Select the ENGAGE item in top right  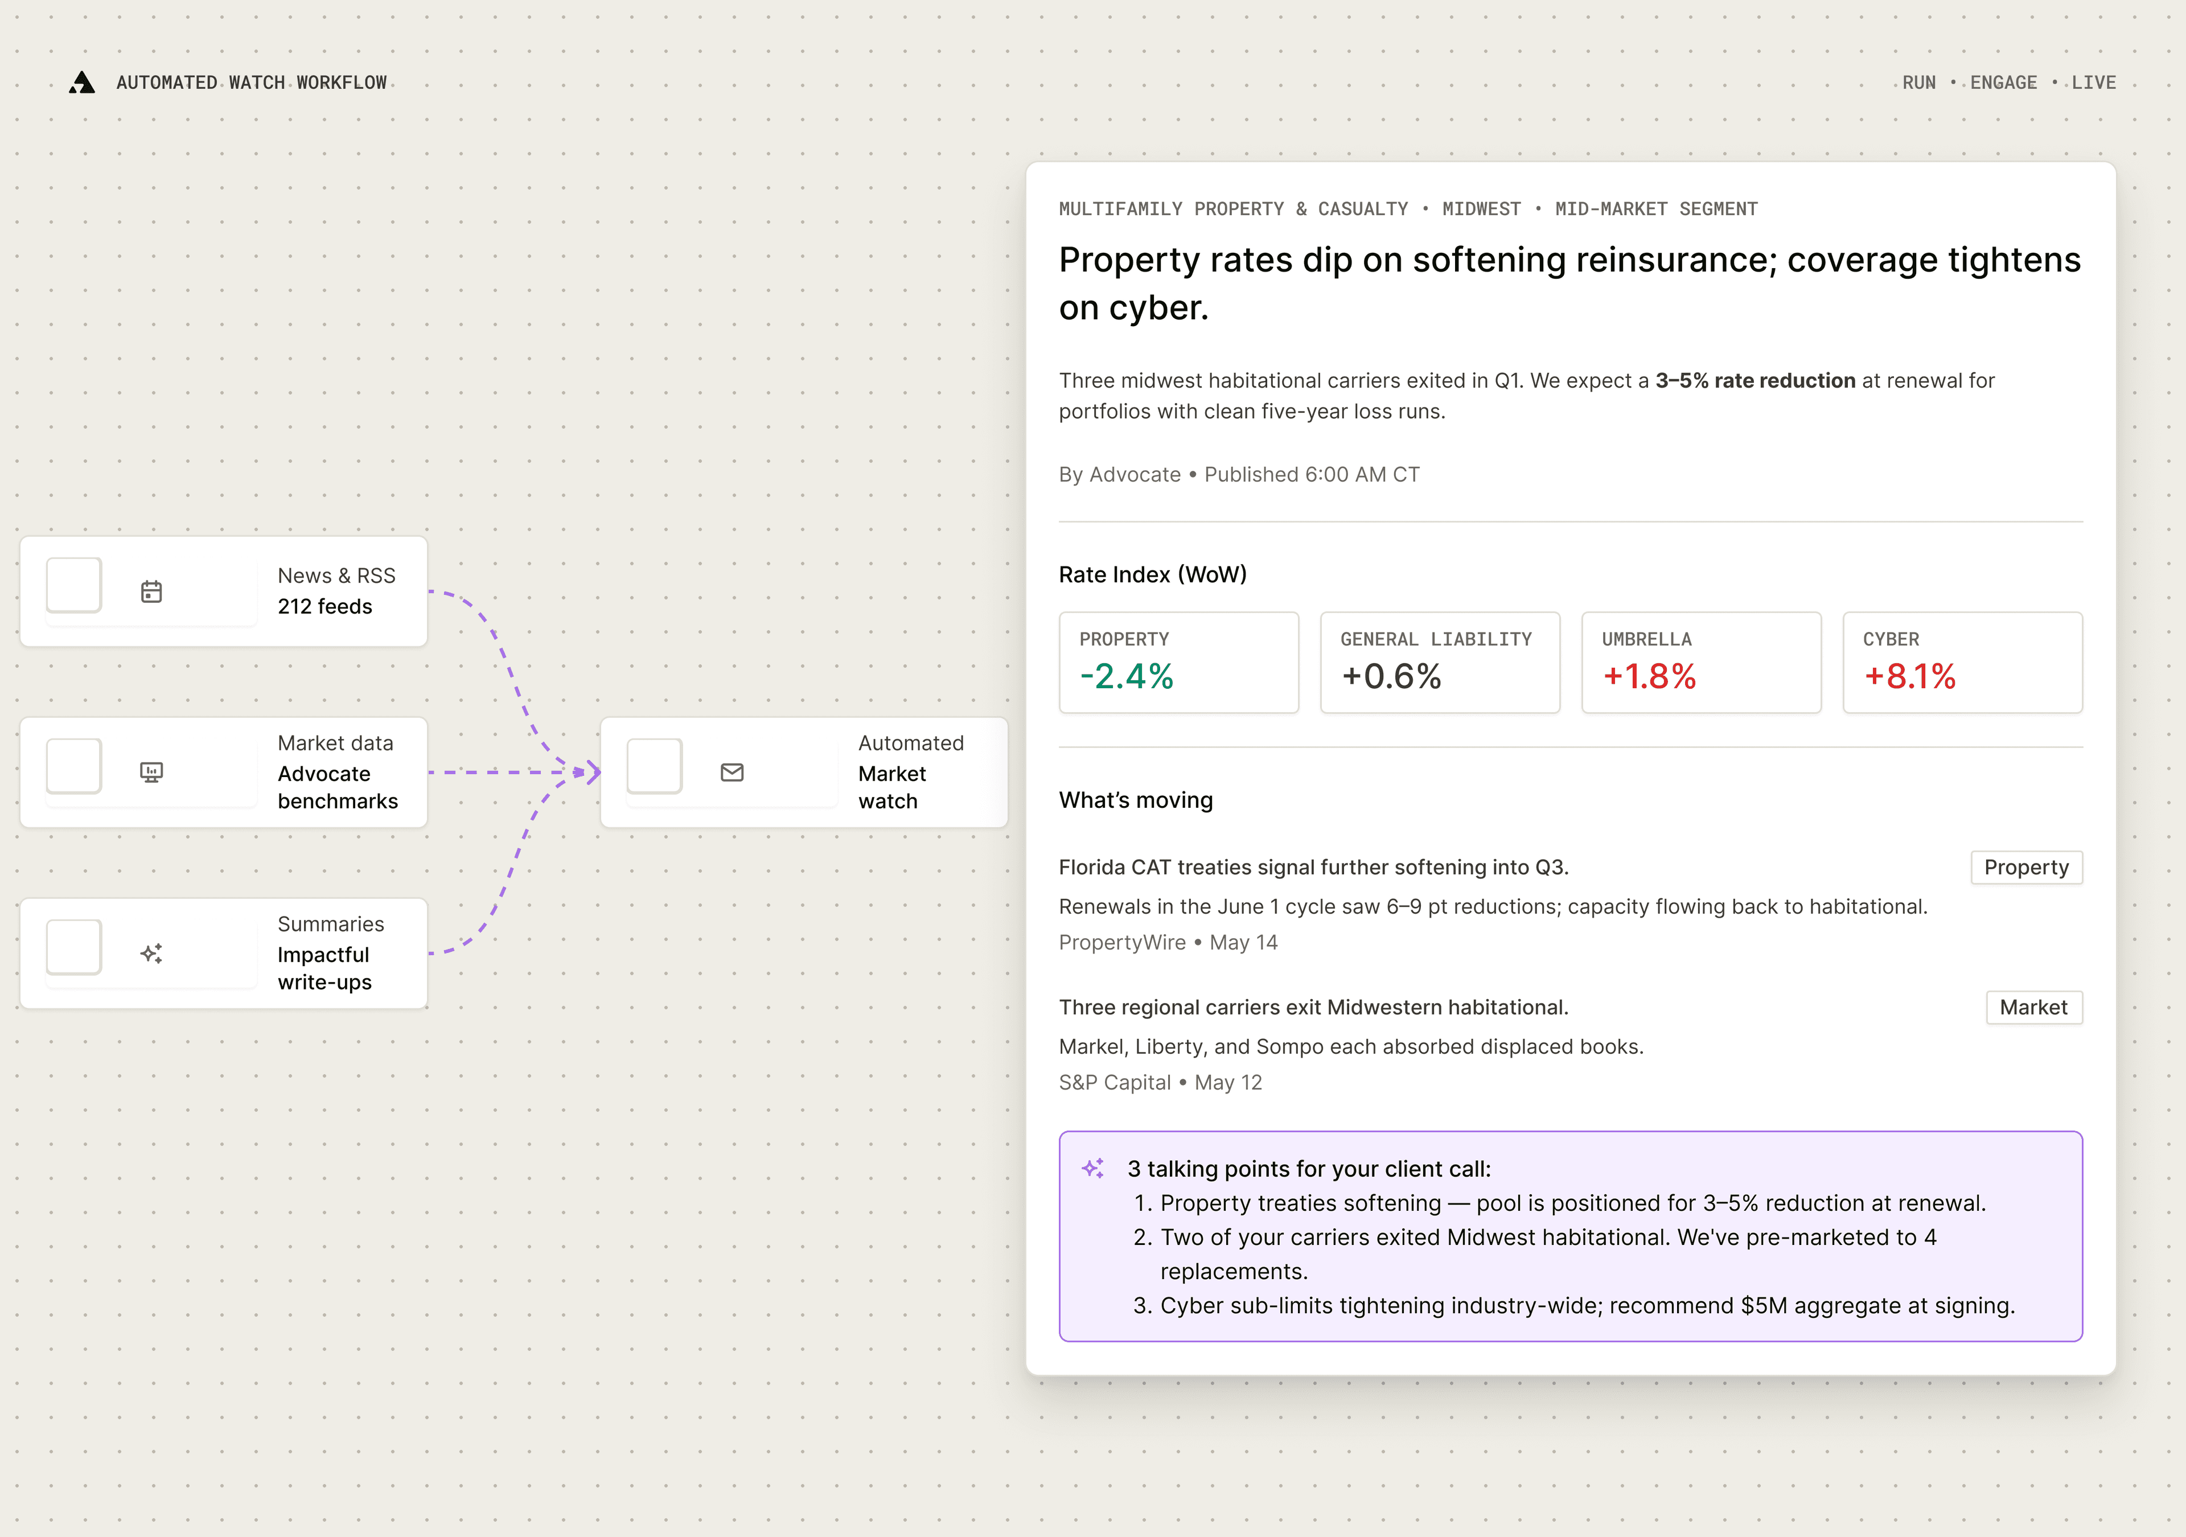pos(2003,83)
